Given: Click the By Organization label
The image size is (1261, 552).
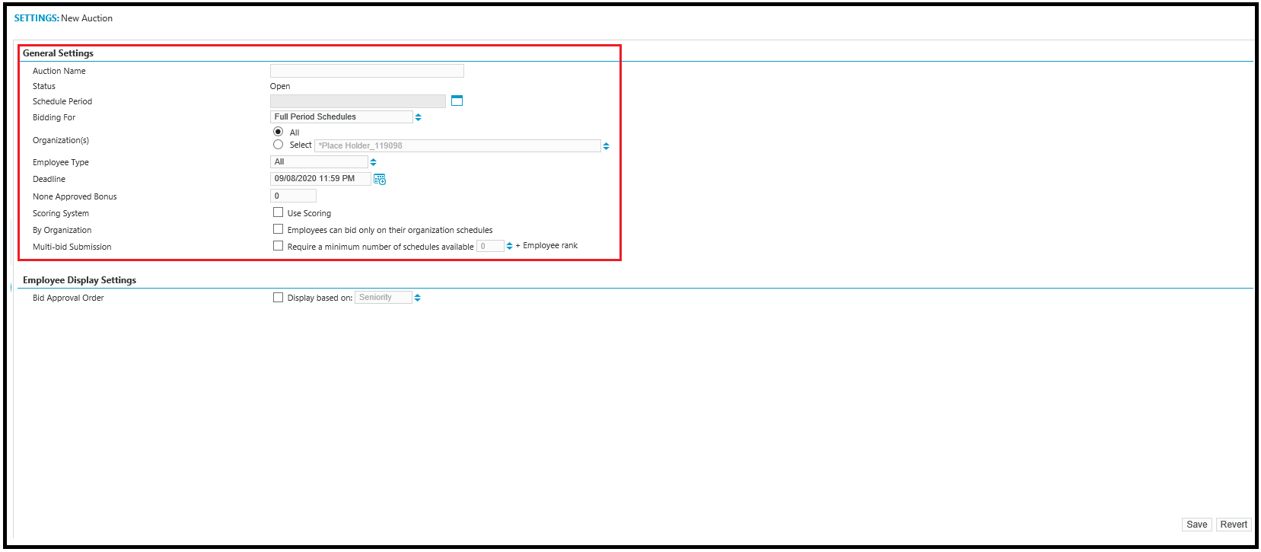Looking at the screenshot, I should tap(62, 230).
